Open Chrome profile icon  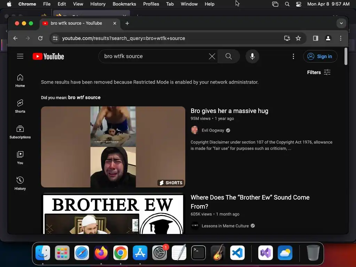(x=328, y=38)
